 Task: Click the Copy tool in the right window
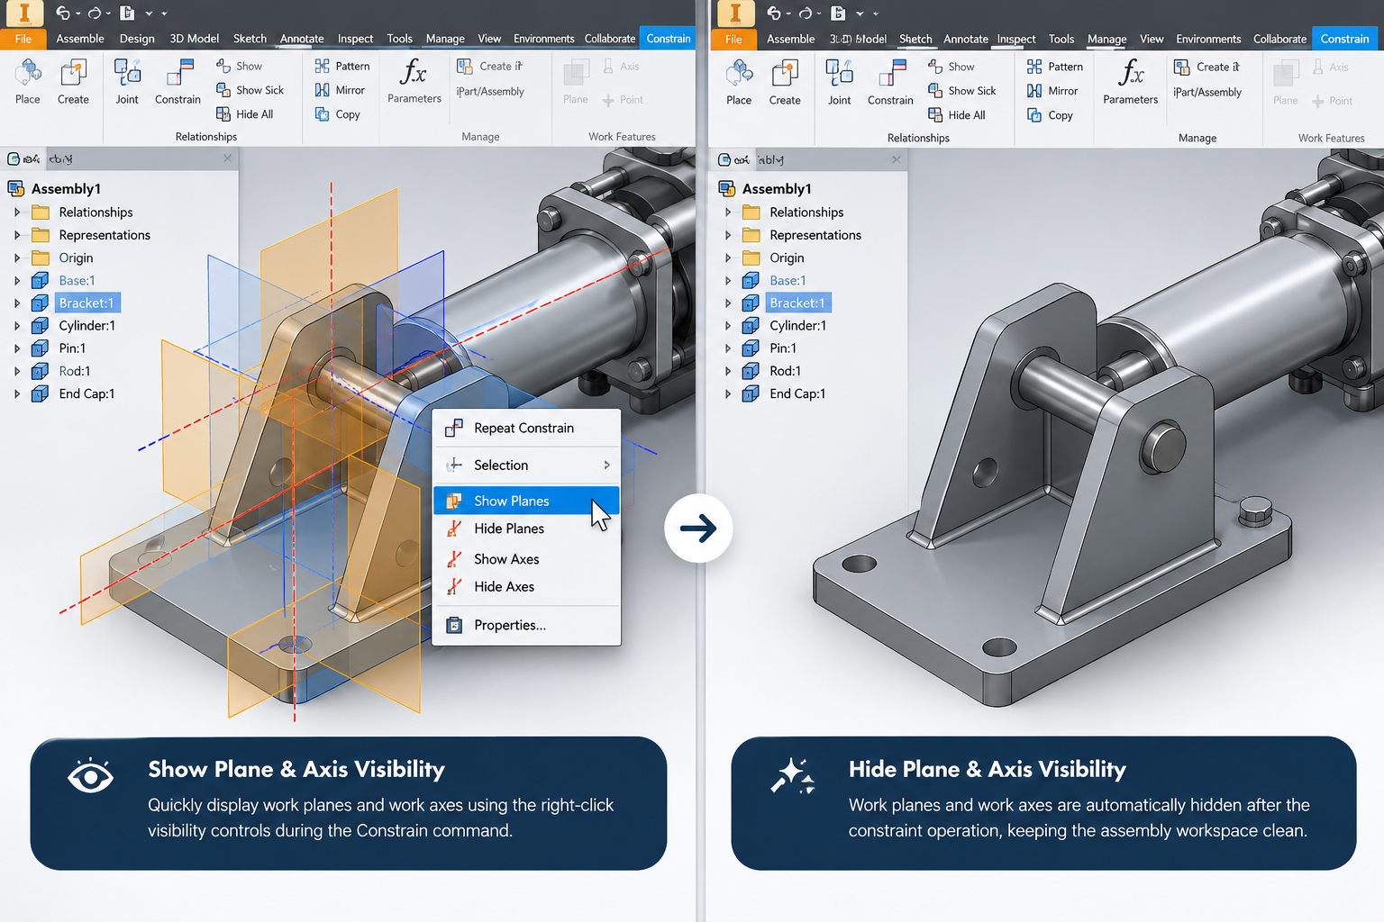pyautogui.click(x=1051, y=115)
